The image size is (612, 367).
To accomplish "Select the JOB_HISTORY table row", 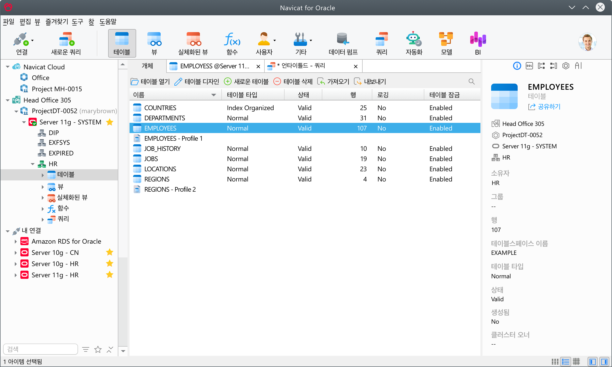I will [x=305, y=149].
